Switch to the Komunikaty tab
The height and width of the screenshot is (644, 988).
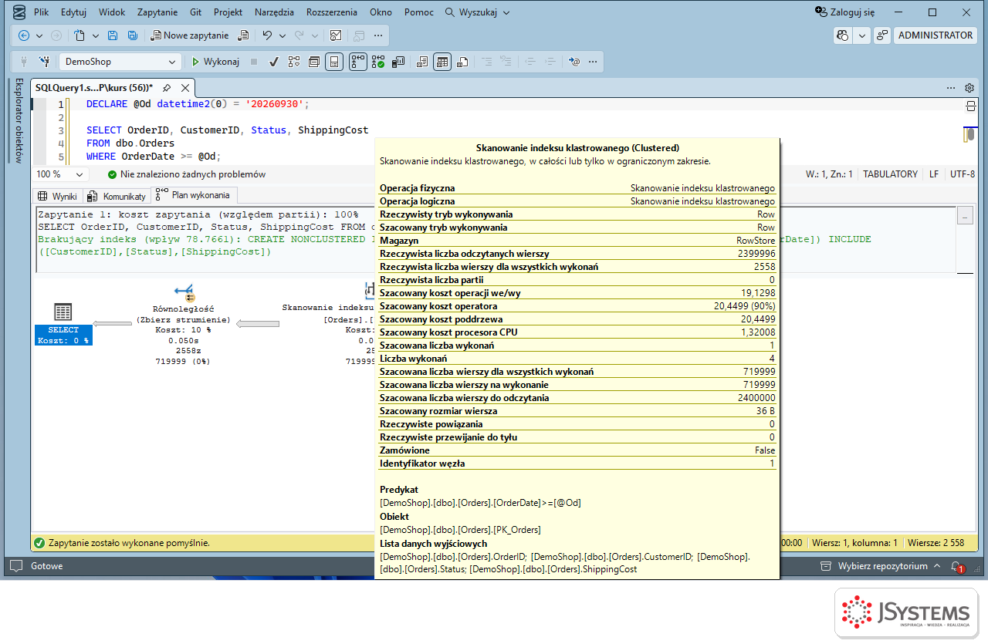pos(117,196)
